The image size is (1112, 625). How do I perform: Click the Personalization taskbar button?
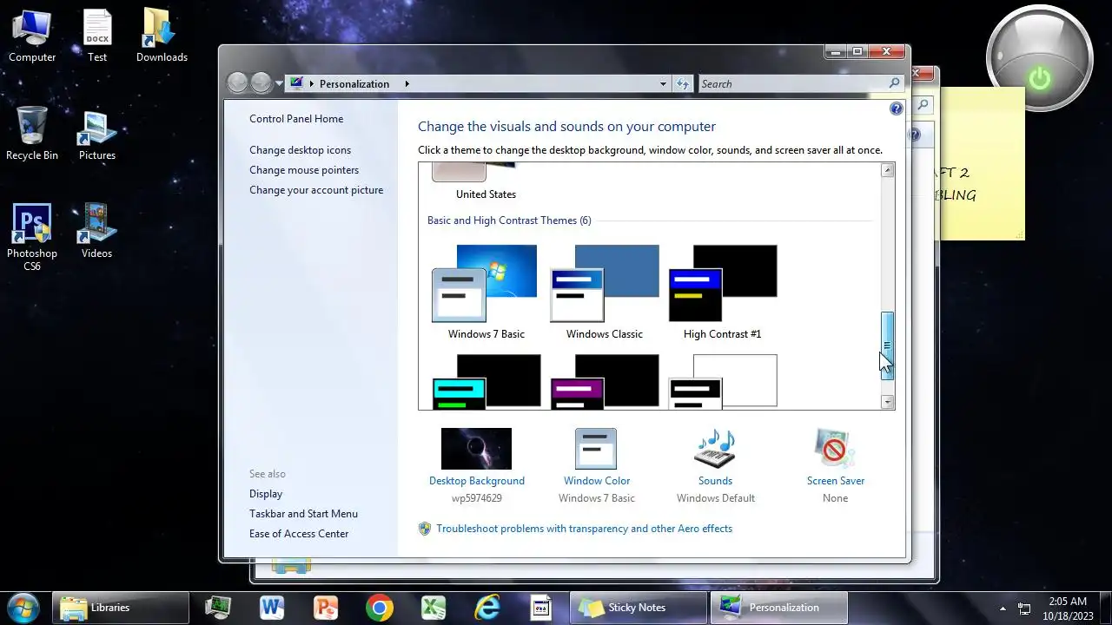[x=778, y=608]
